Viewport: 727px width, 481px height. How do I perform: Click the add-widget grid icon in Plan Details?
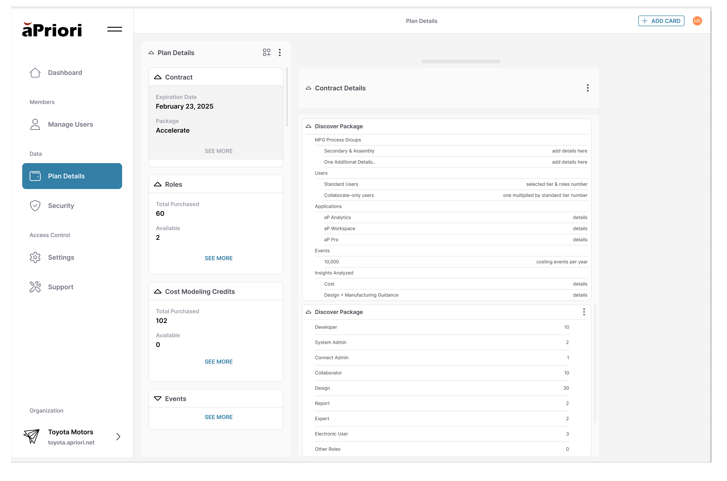tap(266, 53)
